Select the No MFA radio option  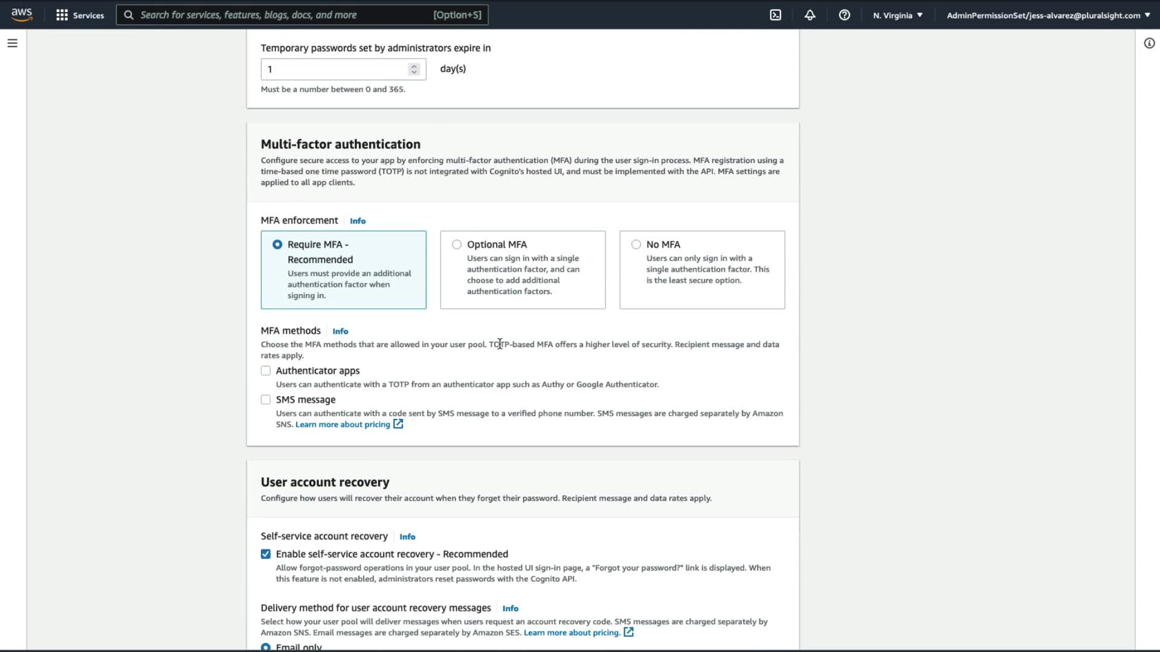636,245
